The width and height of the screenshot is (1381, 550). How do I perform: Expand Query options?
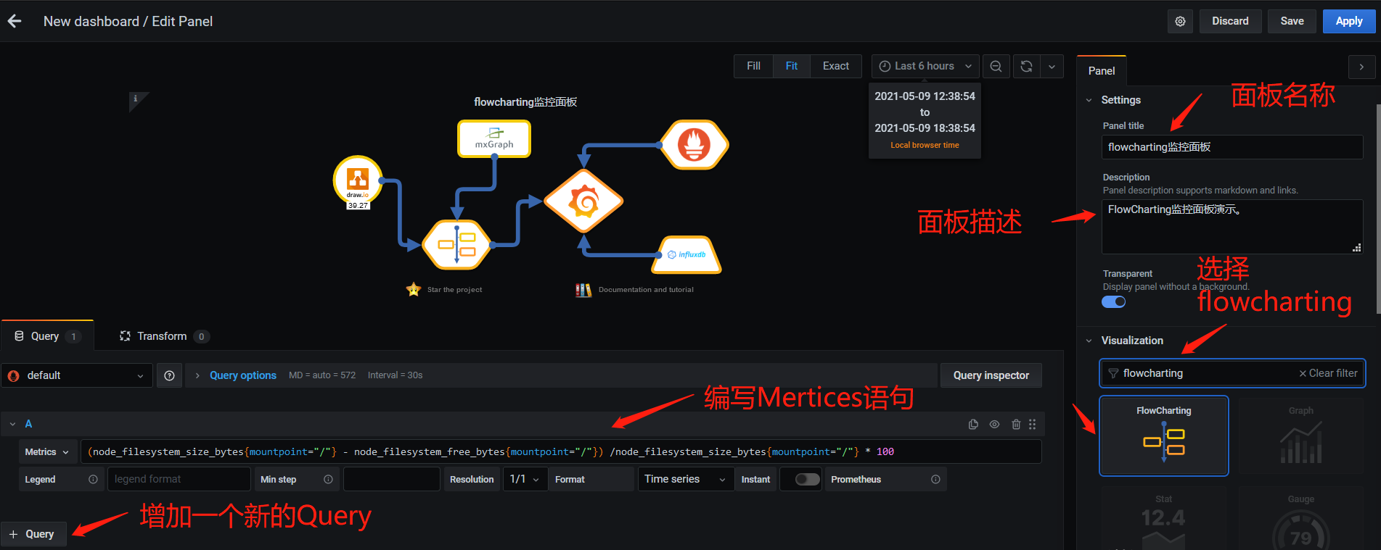pyautogui.click(x=242, y=375)
